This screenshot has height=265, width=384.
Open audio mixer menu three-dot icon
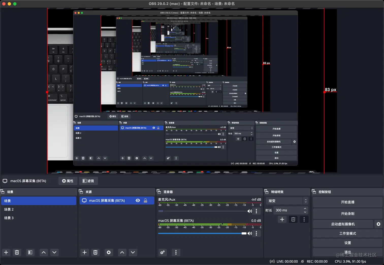click(x=176, y=252)
